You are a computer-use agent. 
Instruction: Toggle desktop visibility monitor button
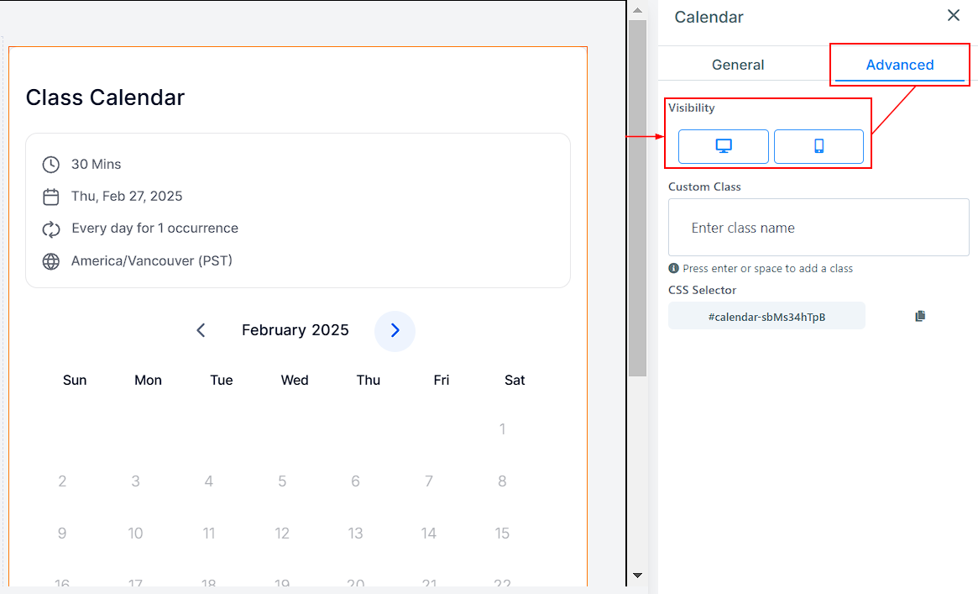coord(723,146)
